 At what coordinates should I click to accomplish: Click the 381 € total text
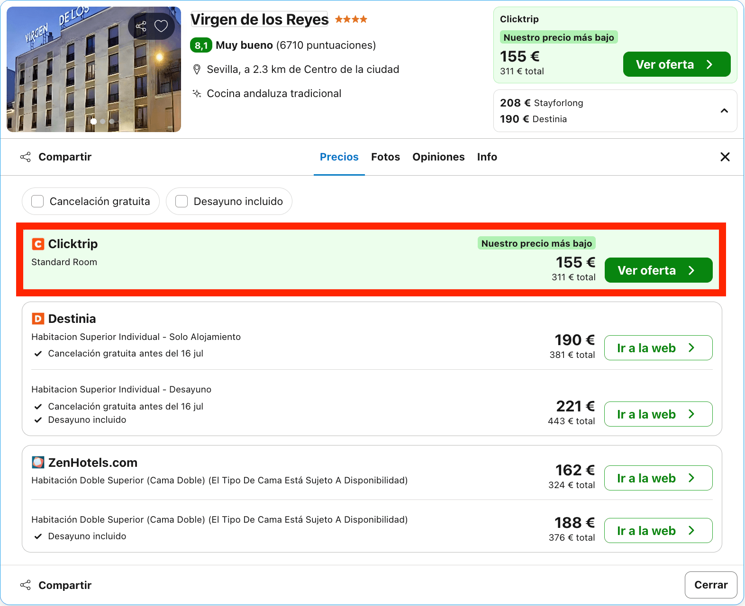572,355
